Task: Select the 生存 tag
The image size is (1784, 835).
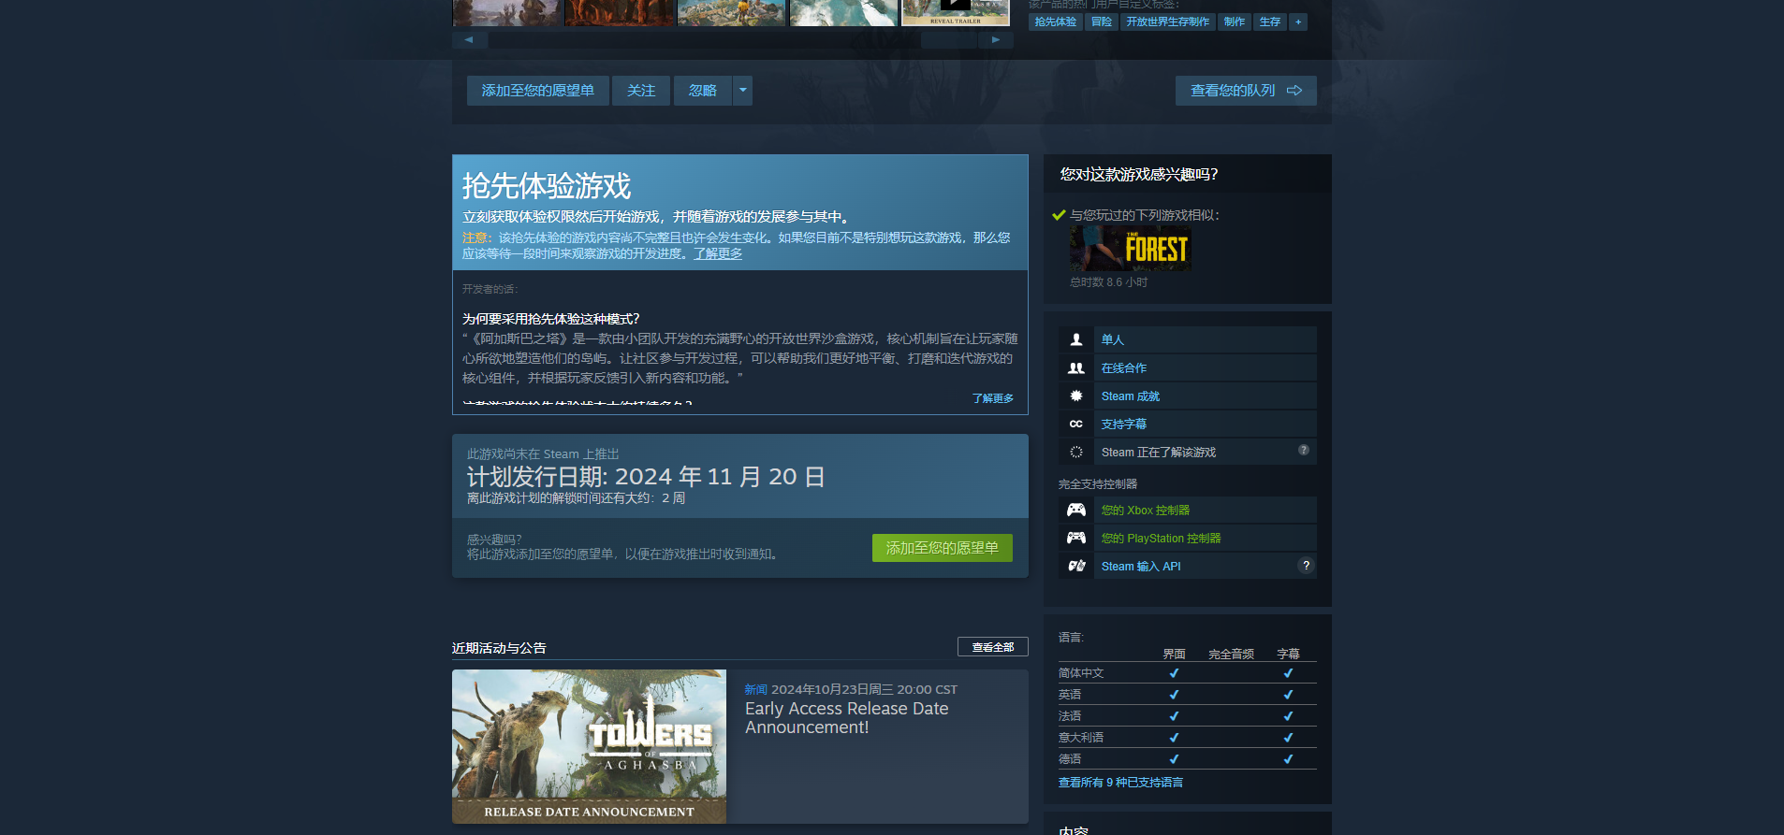Action: 1269,22
